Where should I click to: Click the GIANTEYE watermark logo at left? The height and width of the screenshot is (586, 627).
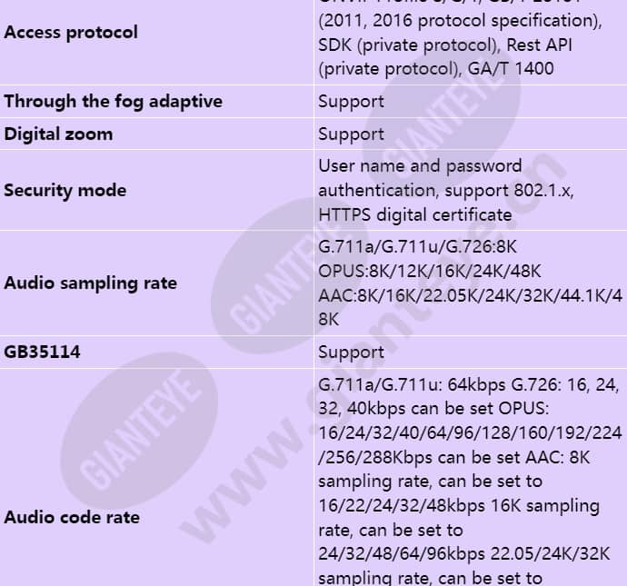(x=140, y=430)
